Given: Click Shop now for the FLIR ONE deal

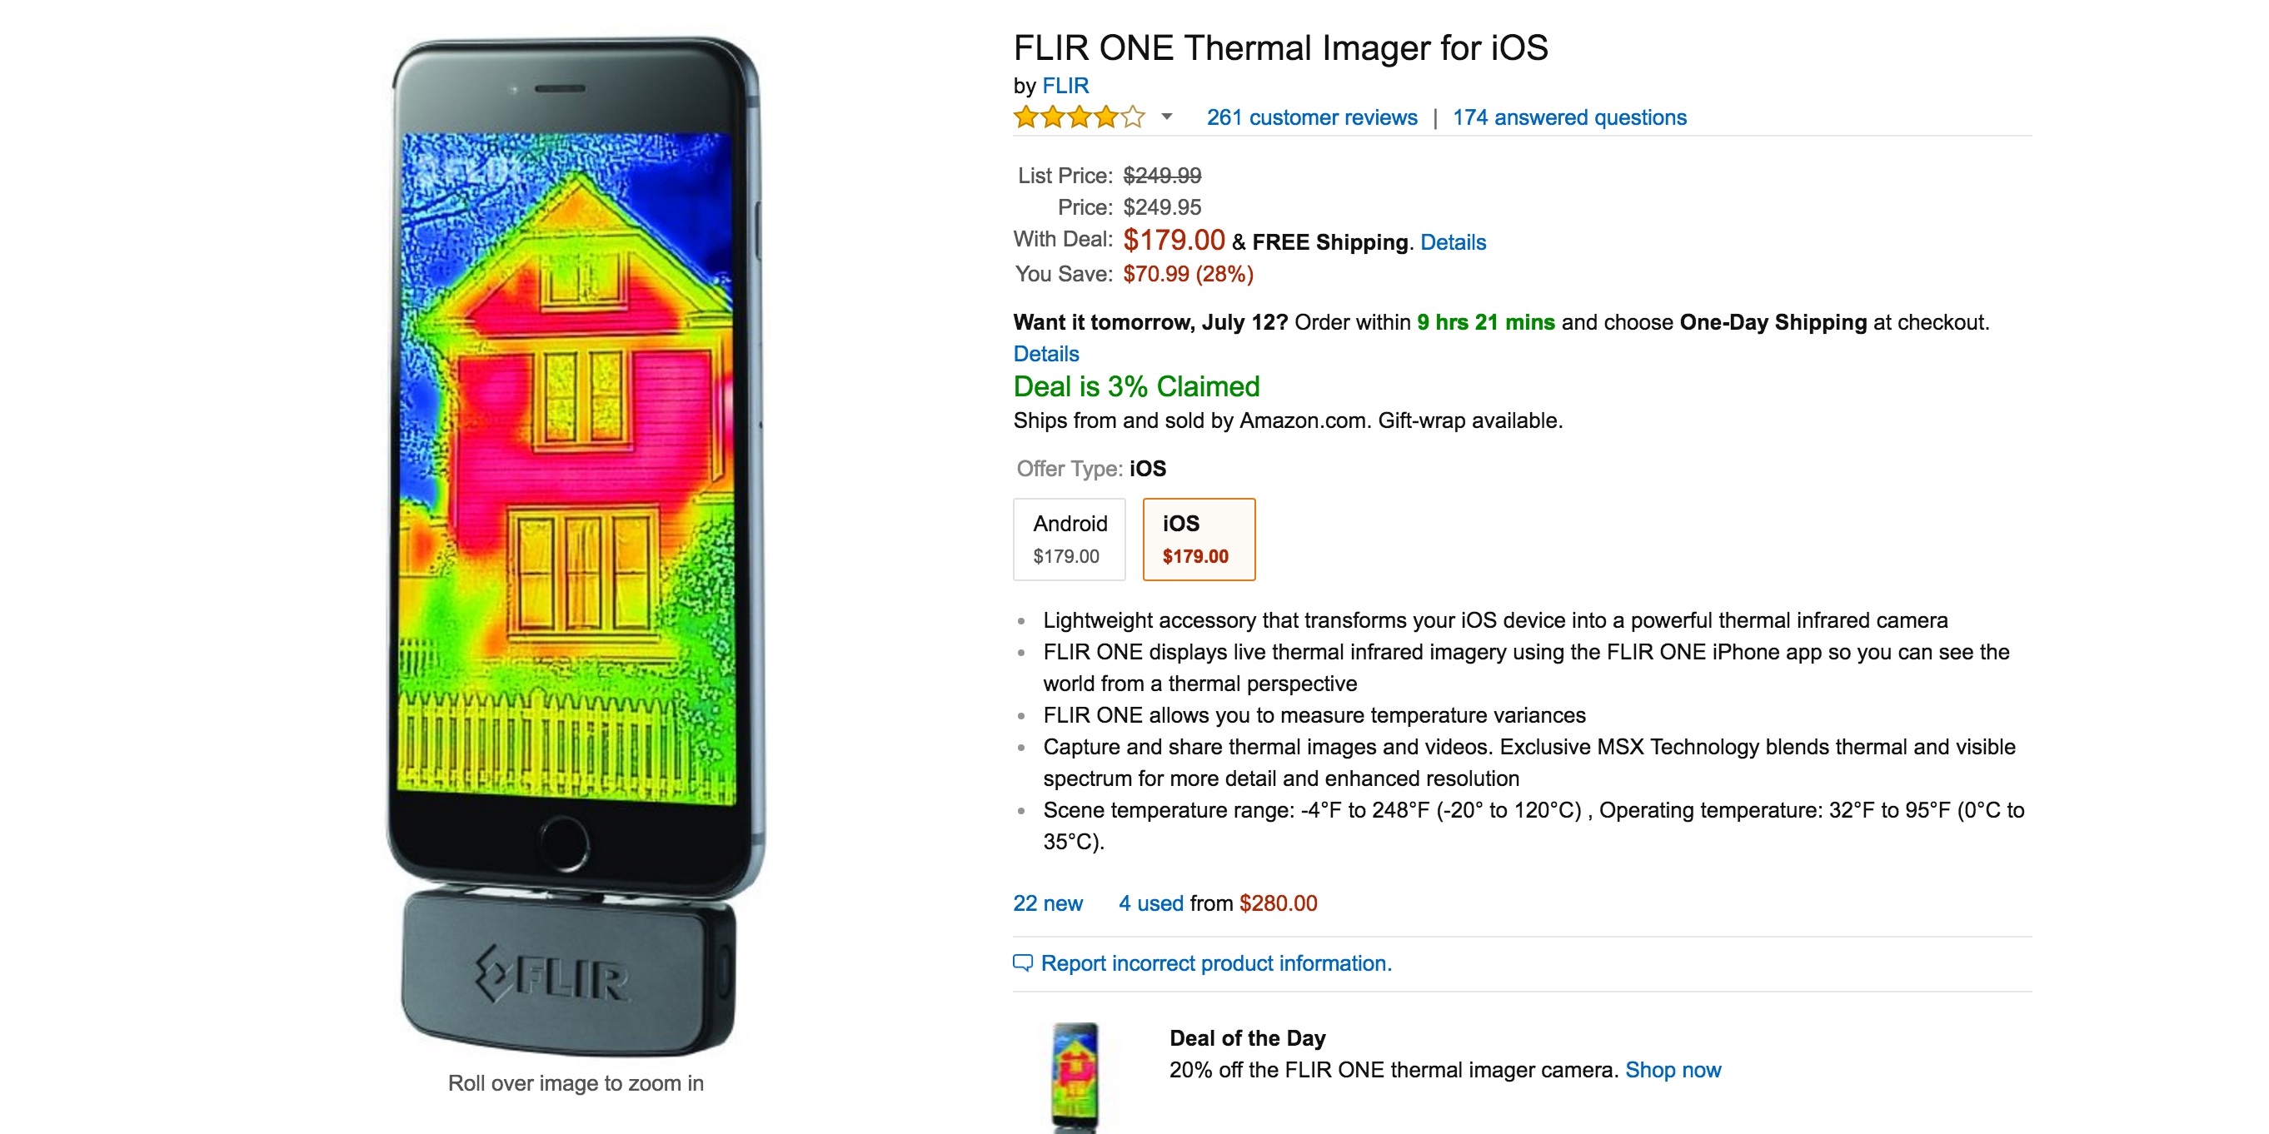Looking at the screenshot, I should coord(1673,1070).
